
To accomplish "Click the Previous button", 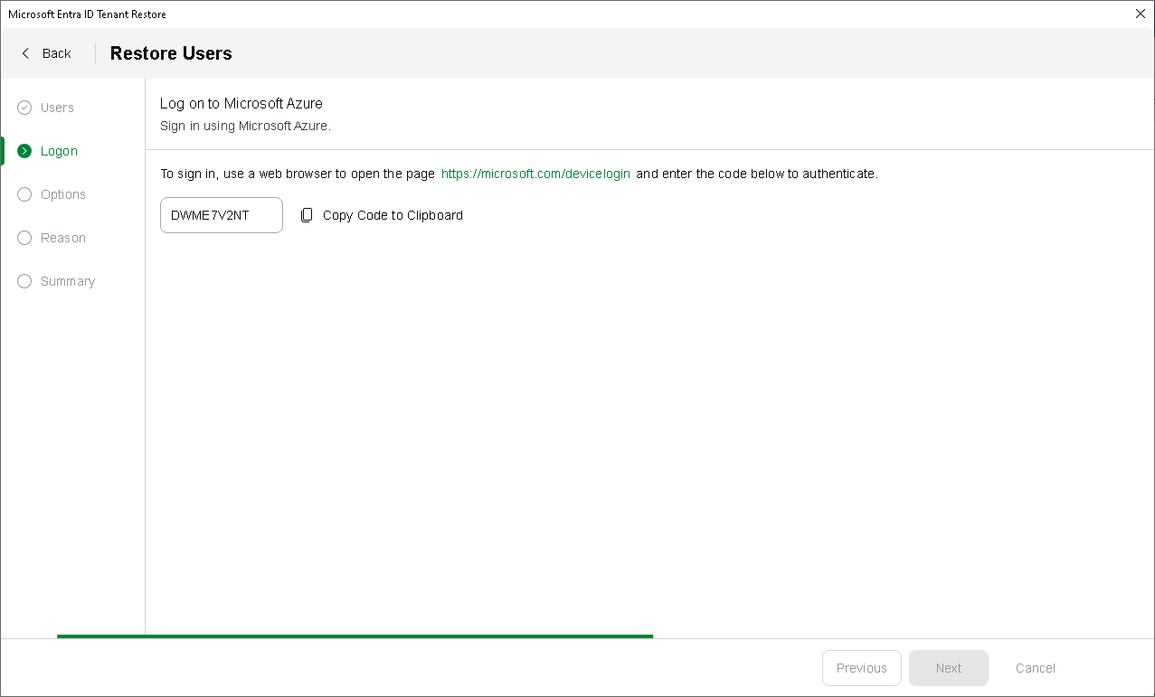I will point(861,668).
